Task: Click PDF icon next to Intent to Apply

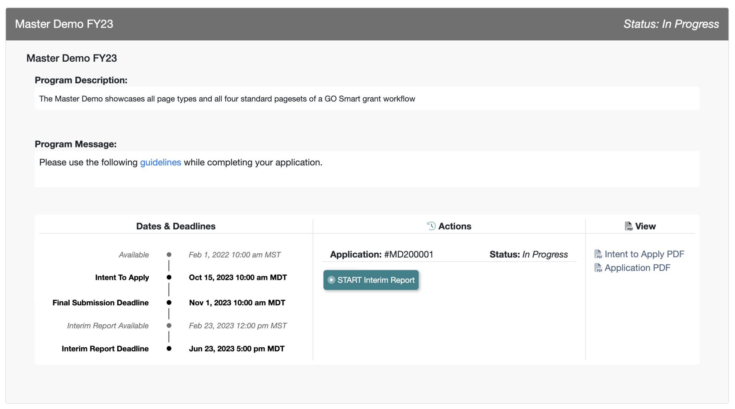Action: (598, 254)
